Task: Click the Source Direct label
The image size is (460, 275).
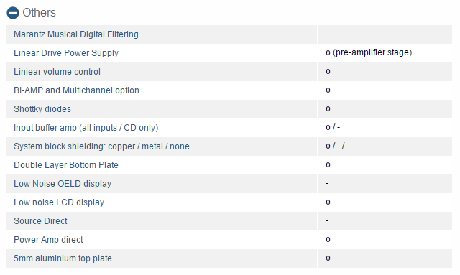Action: pos(40,221)
